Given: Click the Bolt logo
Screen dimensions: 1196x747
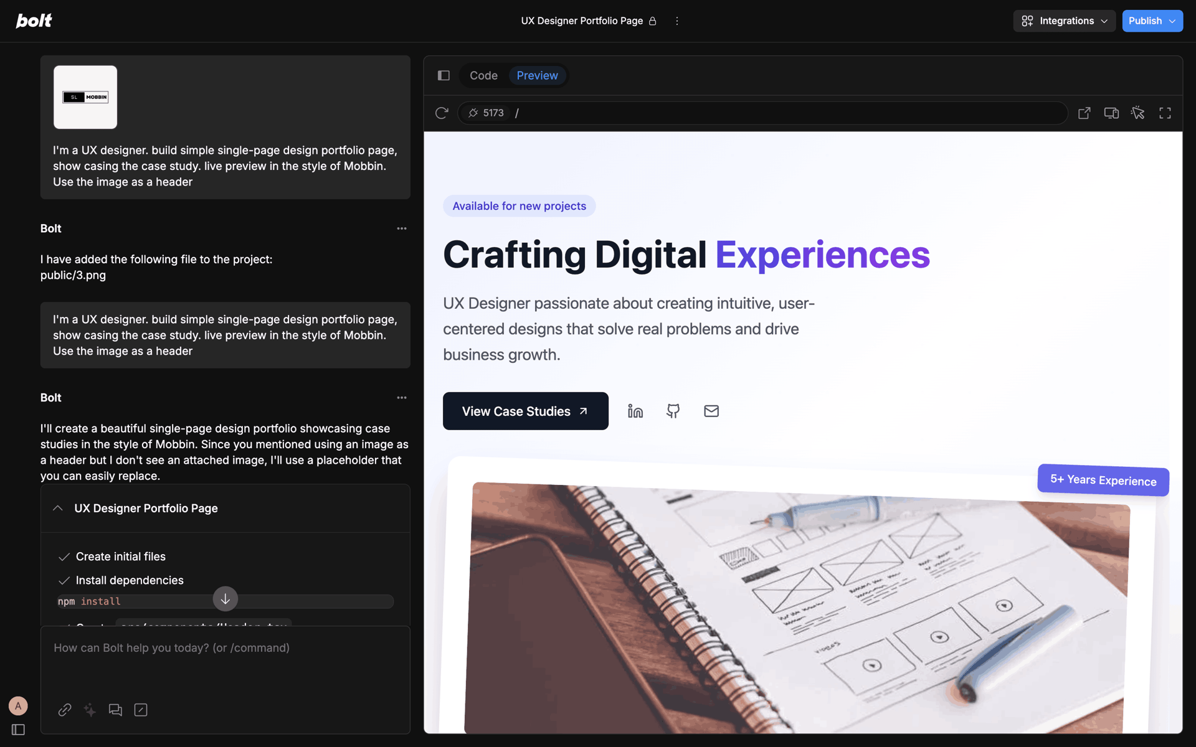Looking at the screenshot, I should click(x=34, y=21).
